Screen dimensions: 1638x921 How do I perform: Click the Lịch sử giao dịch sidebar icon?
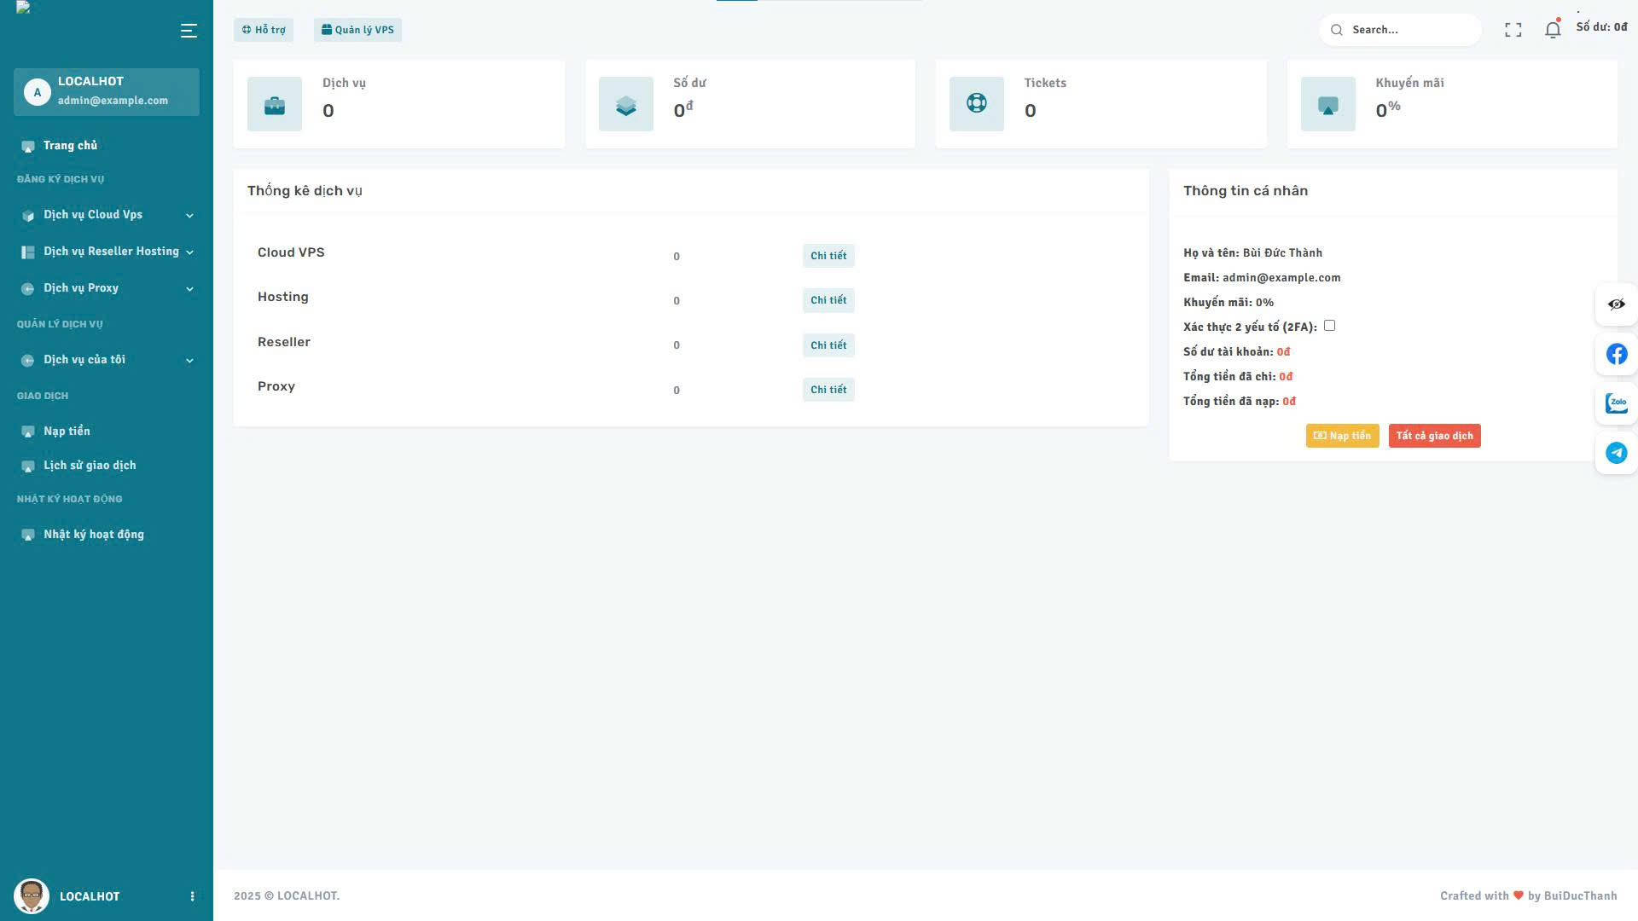(x=28, y=466)
